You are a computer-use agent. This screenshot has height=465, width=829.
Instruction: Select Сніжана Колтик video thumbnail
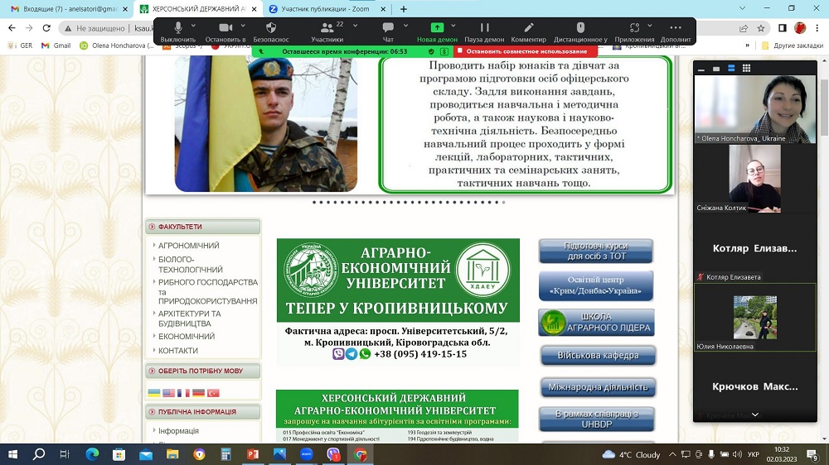pos(755,179)
